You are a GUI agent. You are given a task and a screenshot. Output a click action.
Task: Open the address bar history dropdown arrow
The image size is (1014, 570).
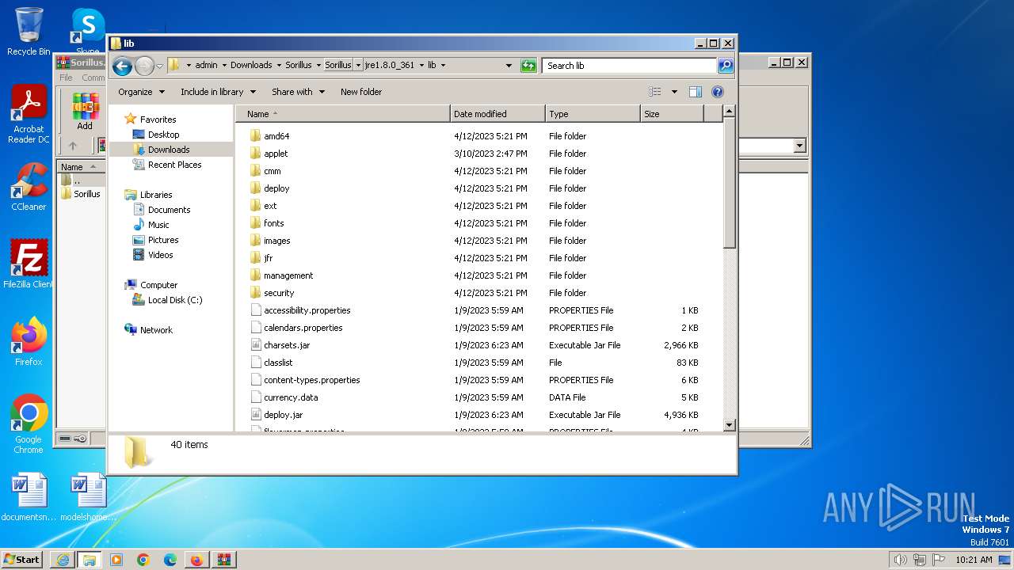[x=509, y=66]
